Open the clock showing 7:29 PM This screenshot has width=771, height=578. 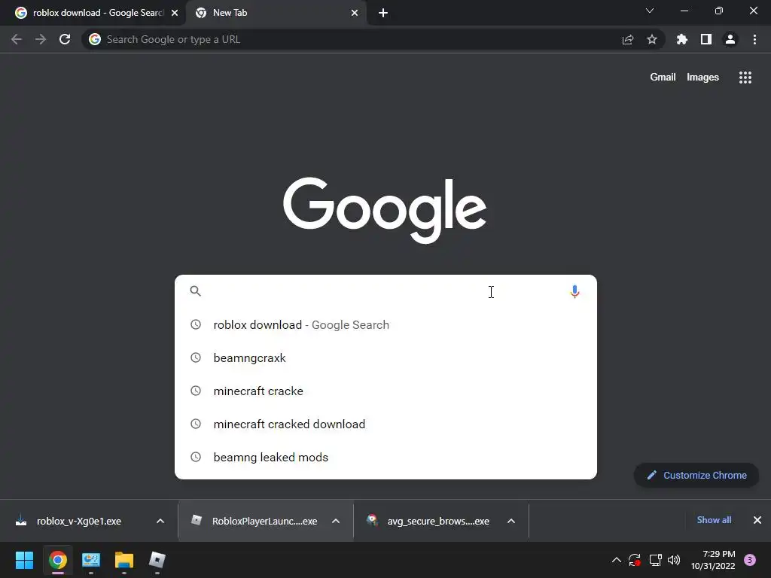713,560
